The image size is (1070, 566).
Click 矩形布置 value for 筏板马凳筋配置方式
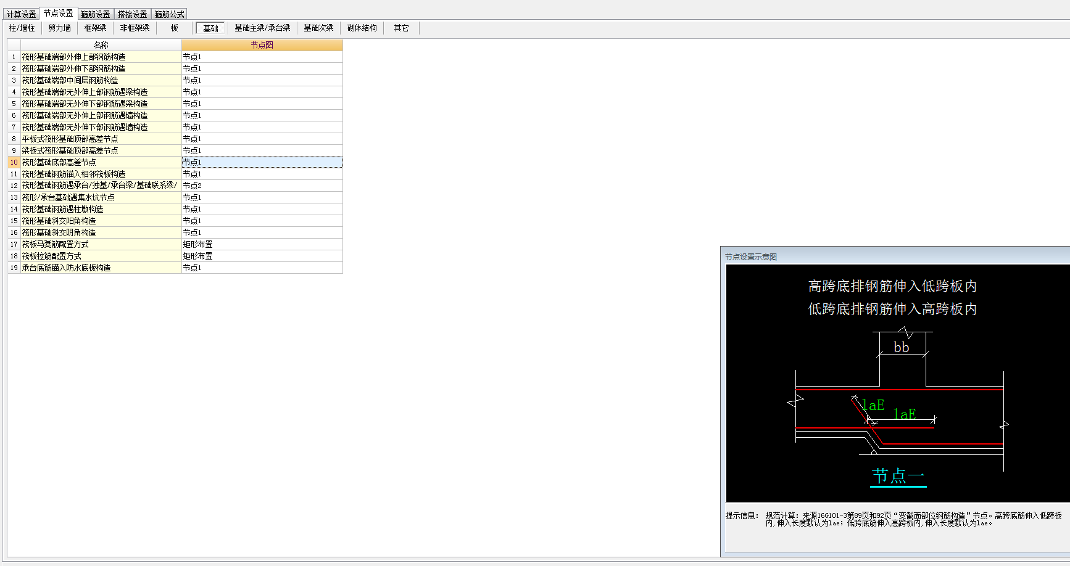262,244
